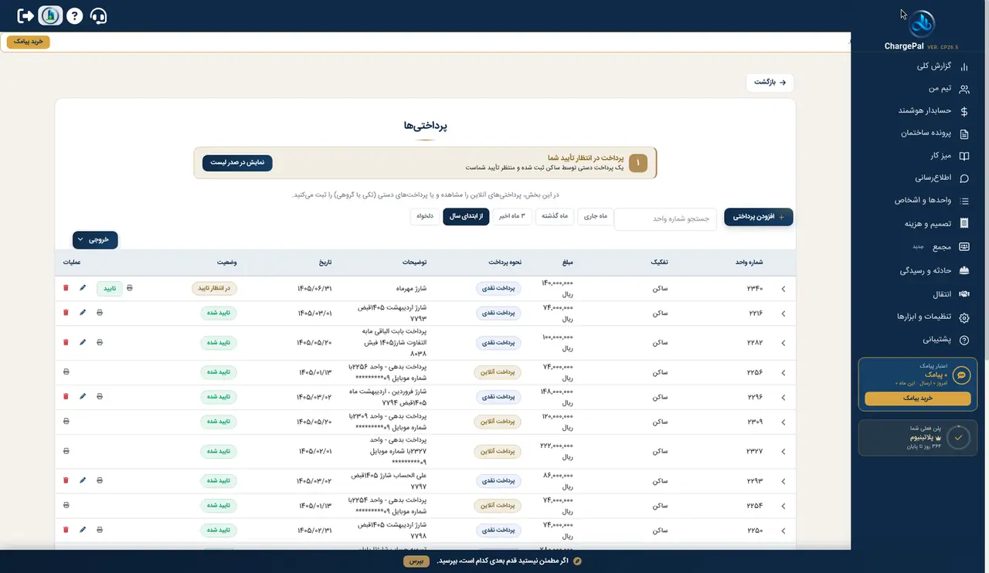Select the ۳ ماه اخیر period filter

tap(513, 216)
